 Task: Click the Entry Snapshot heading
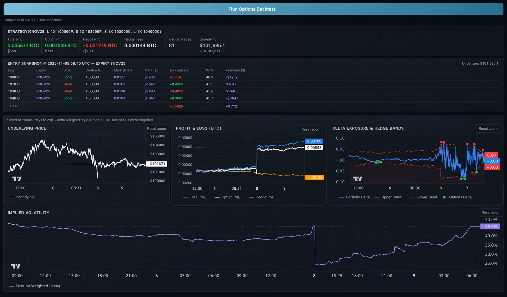click(x=66, y=63)
